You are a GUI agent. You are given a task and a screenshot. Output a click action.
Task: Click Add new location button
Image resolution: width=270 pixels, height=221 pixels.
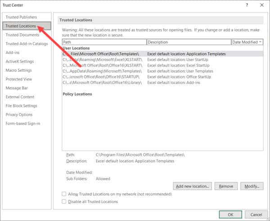(x=192, y=186)
